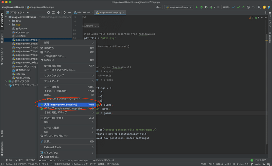This screenshot has height=166, width=272.
Task: Run with the profiler clock icon
Action: (x=211, y=7)
